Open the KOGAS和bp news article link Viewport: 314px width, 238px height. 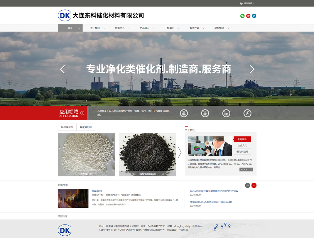(x=214, y=191)
